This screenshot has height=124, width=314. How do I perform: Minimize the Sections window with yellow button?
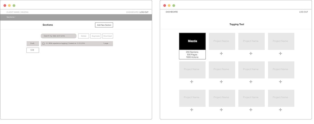pos(9,6)
